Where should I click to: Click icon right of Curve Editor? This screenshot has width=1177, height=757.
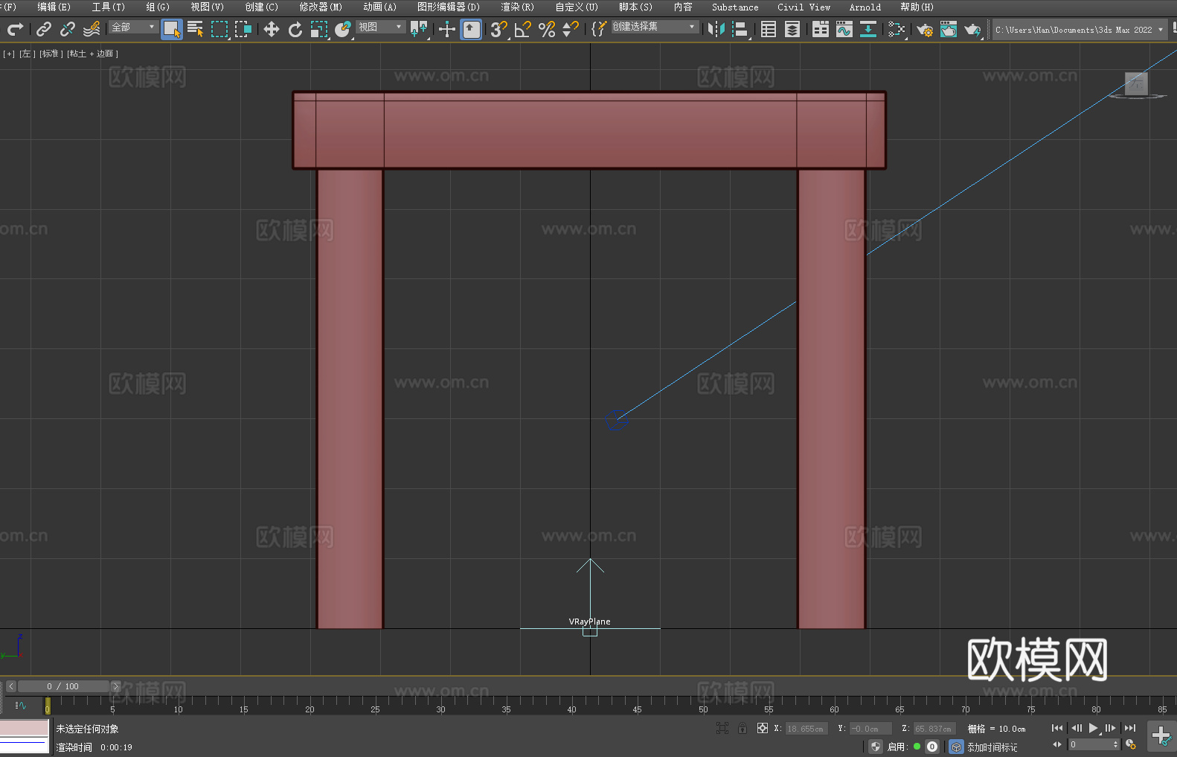tap(868, 29)
